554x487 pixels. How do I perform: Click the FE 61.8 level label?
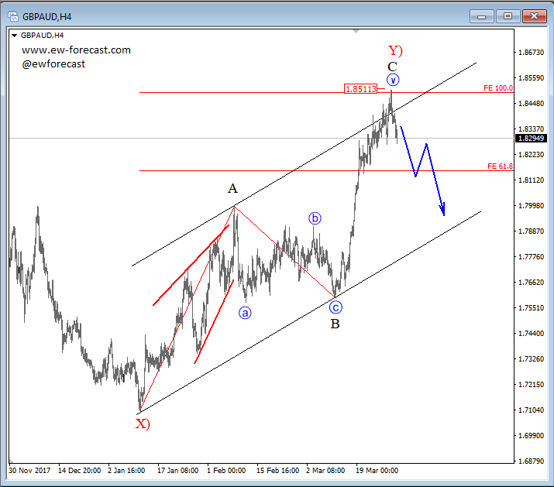point(500,166)
